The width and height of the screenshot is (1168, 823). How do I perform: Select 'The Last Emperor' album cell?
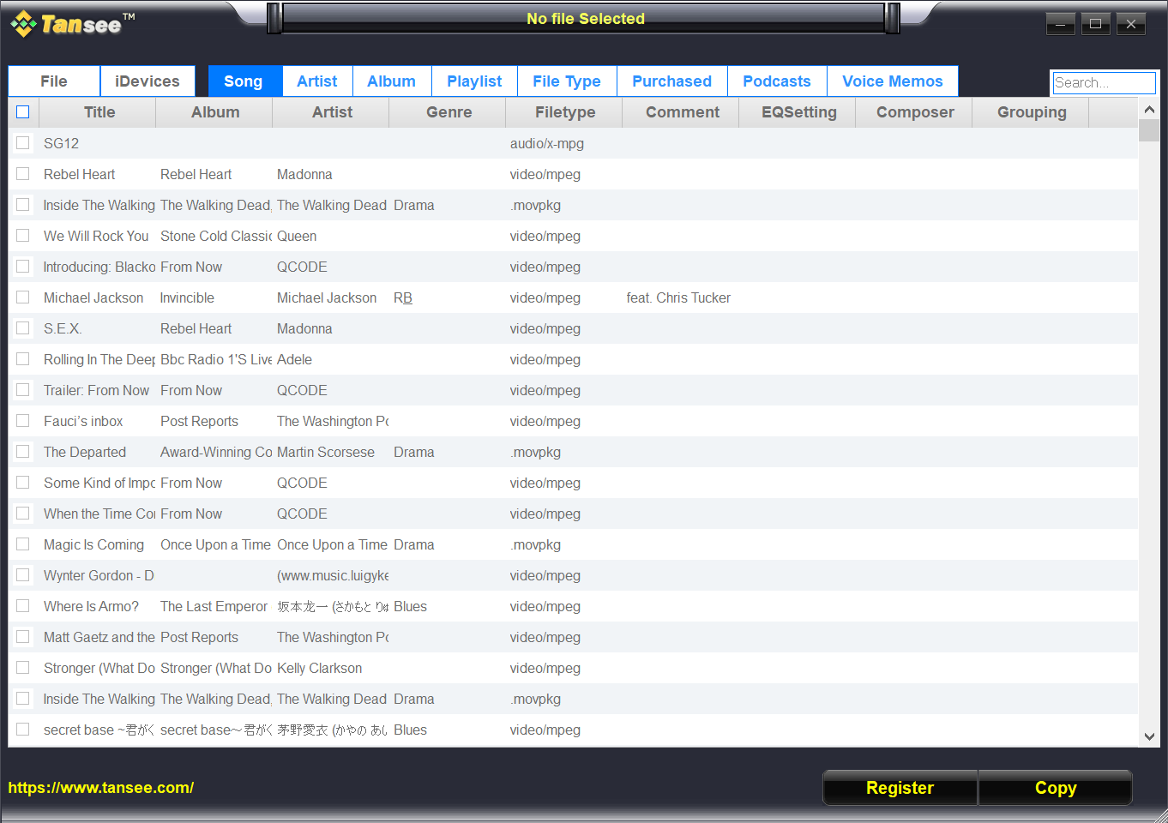[214, 606]
